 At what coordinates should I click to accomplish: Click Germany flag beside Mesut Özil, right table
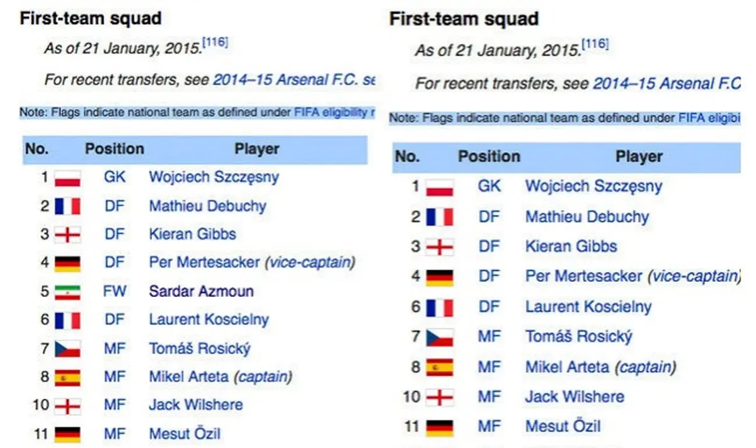pos(440,428)
